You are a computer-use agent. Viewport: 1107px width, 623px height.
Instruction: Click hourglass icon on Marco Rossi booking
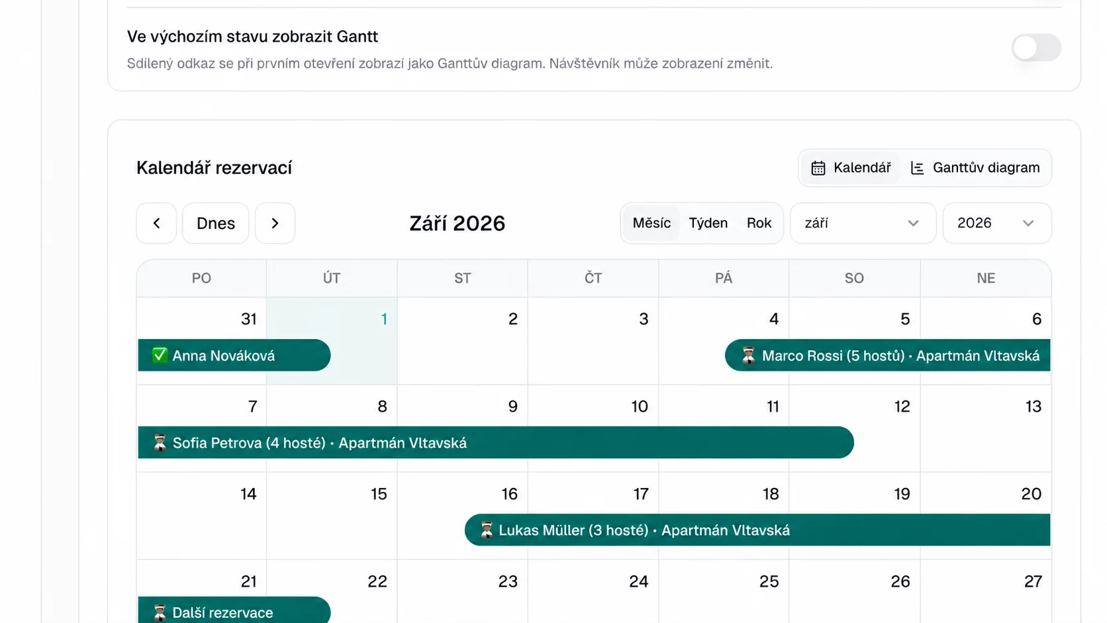tap(748, 356)
